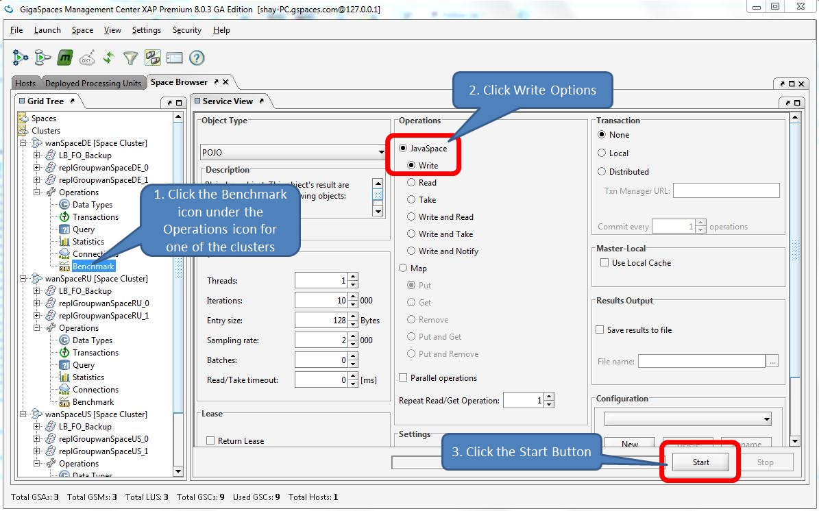This screenshot has height=511, width=819.
Task: Open Statistics under wanSpaceDE Operations
Action: point(88,242)
